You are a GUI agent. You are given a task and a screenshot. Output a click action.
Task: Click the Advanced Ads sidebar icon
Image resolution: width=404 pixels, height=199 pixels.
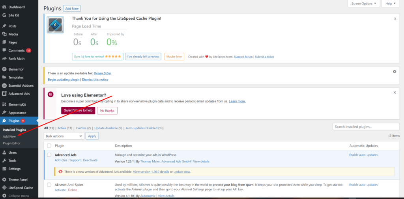pos(4,94)
